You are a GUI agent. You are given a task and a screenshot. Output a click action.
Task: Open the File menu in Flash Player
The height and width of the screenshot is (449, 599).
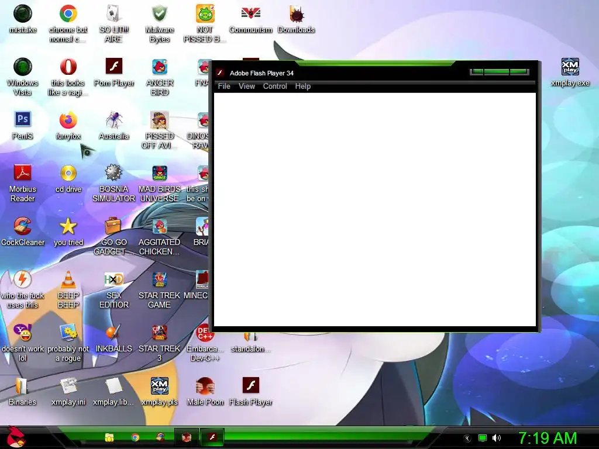click(x=224, y=87)
